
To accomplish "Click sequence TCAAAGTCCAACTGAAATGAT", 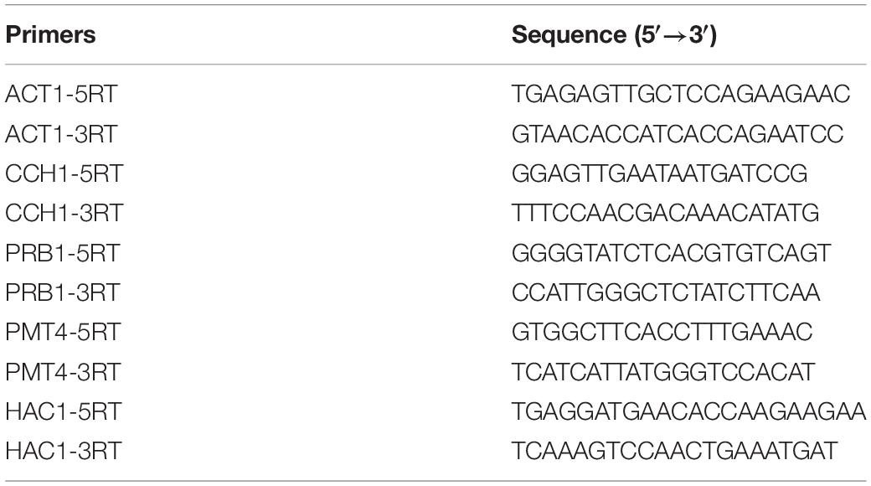I will [674, 451].
